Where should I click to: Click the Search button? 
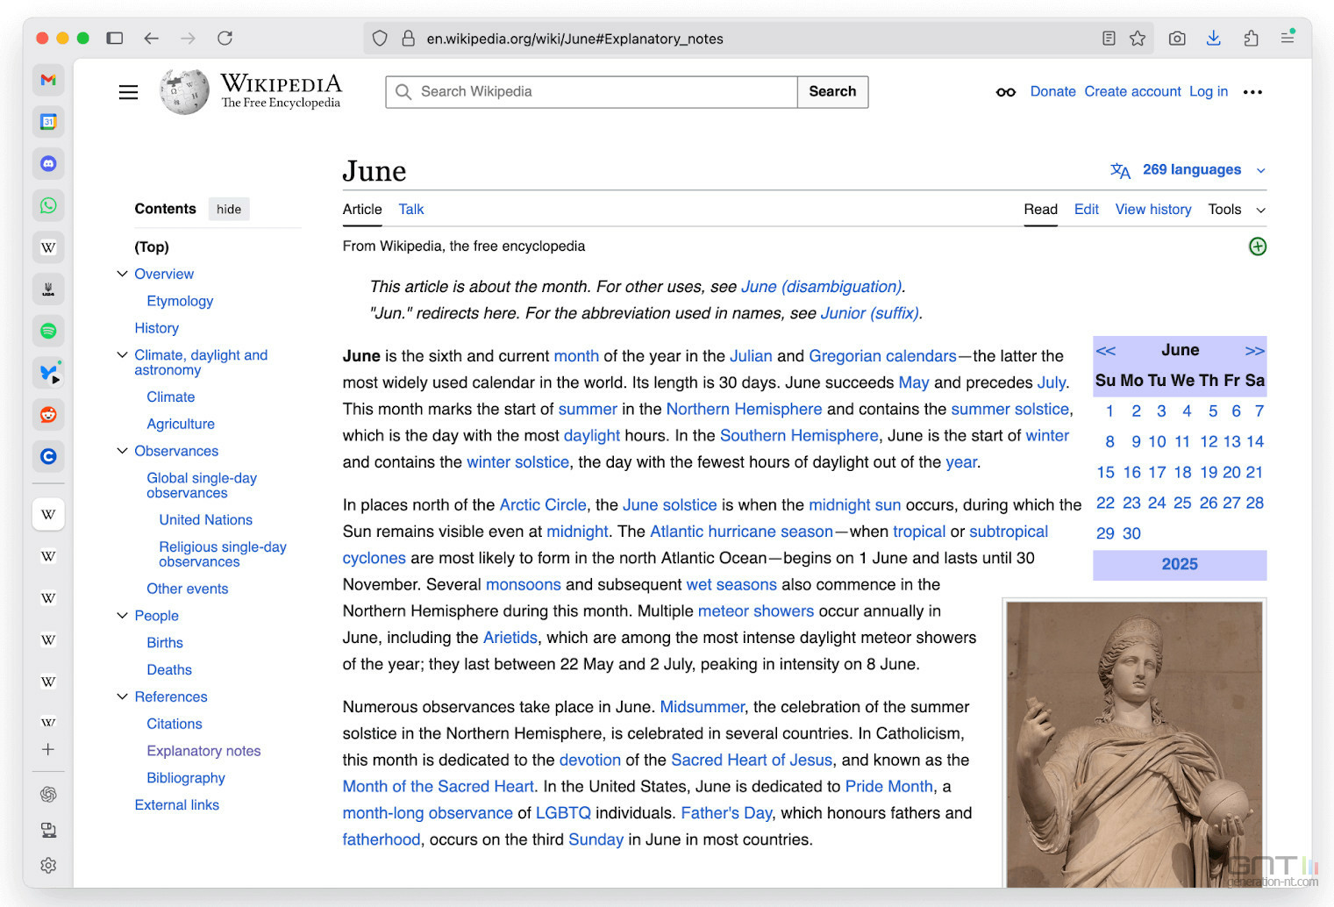click(832, 92)
